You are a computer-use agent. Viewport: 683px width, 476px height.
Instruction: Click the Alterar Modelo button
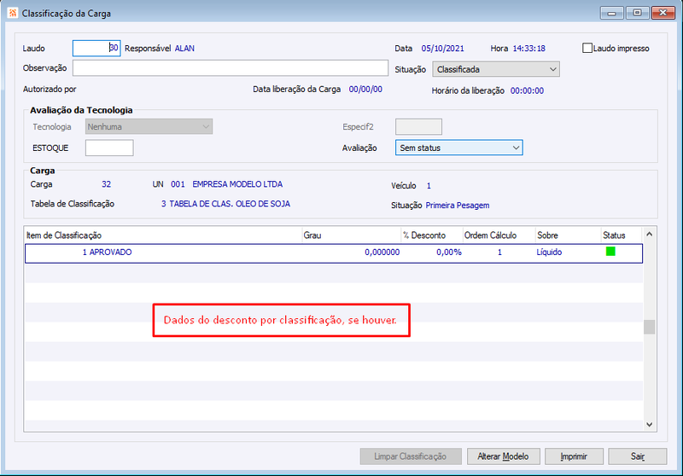(504, 456)
